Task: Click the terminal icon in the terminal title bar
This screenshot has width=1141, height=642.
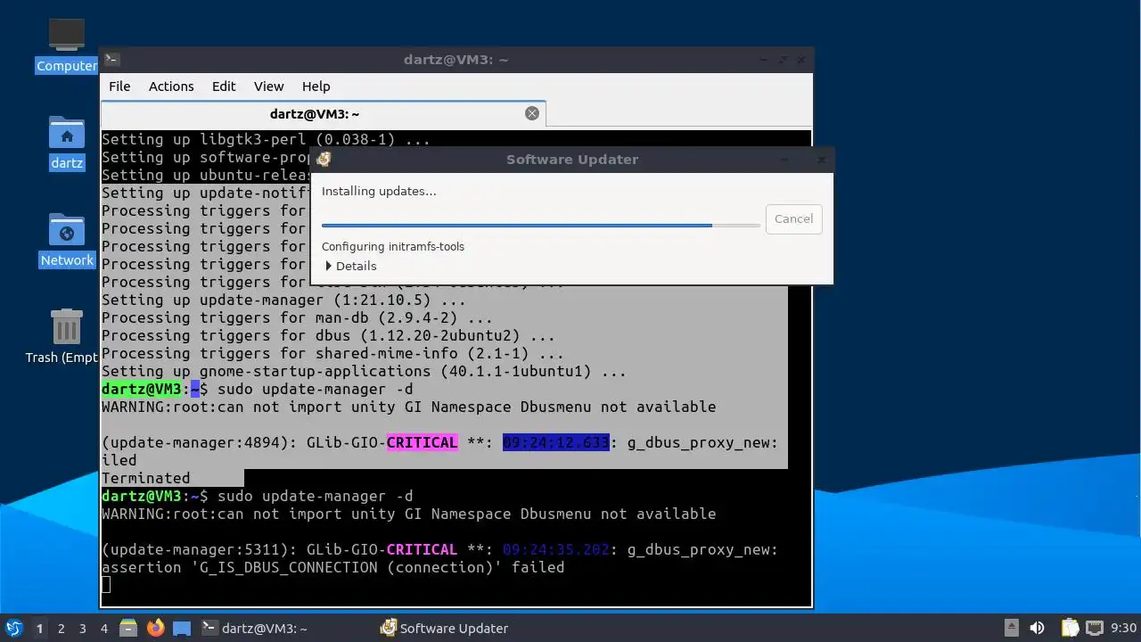Action: click(112, 60)
